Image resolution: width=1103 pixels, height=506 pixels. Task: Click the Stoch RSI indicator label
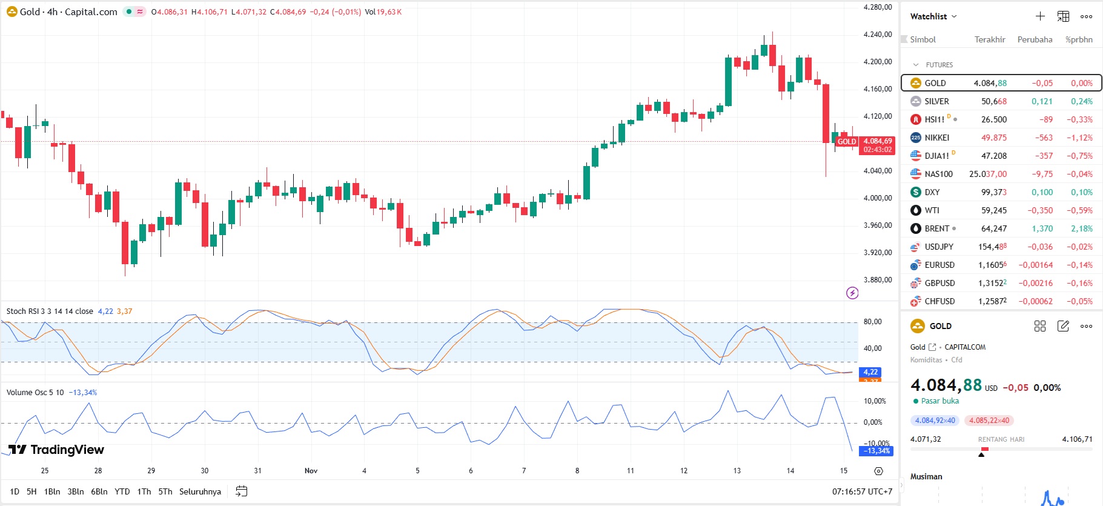(49, 311)
